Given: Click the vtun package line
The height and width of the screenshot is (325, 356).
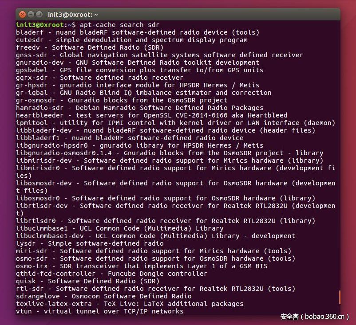Looking at the screenshot, I should click(99, 311).
